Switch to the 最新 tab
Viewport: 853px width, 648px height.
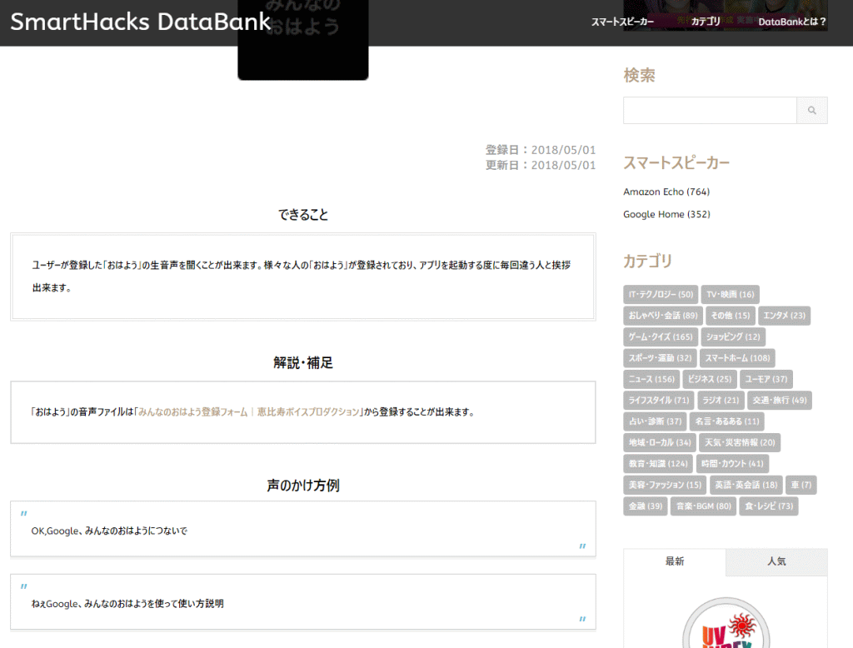675,561
